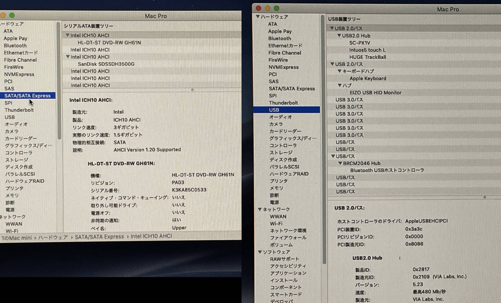This screenshot has height=303, width=501.
Task: Collapse the ハブ node above EIZO monitor
Action: coord(339,85)
